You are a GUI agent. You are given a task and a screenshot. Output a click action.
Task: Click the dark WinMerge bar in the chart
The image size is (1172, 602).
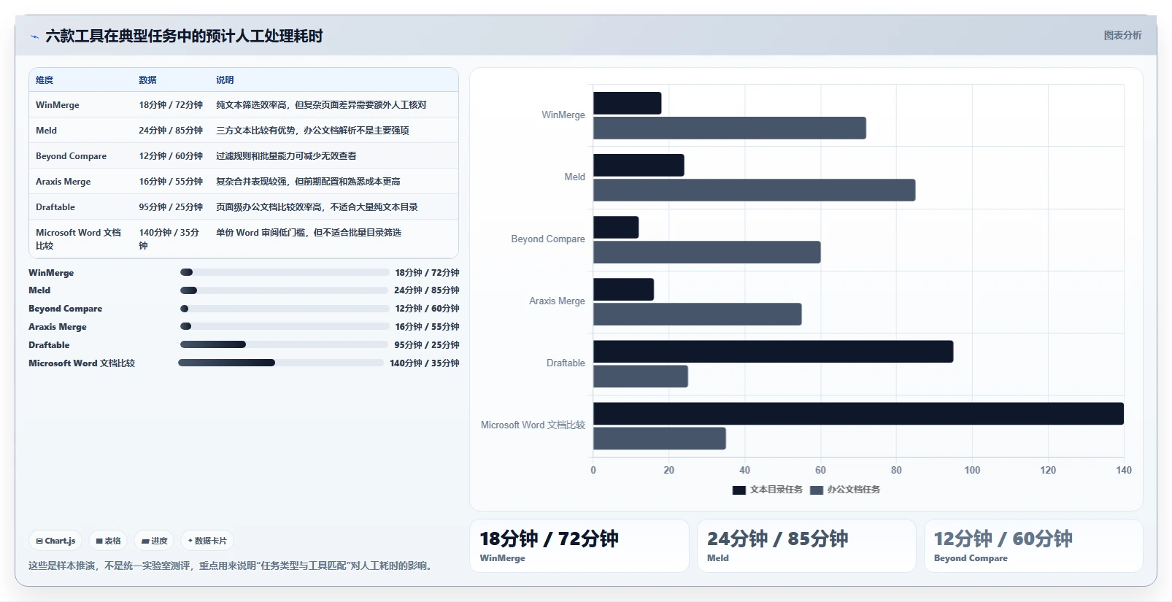627,103
